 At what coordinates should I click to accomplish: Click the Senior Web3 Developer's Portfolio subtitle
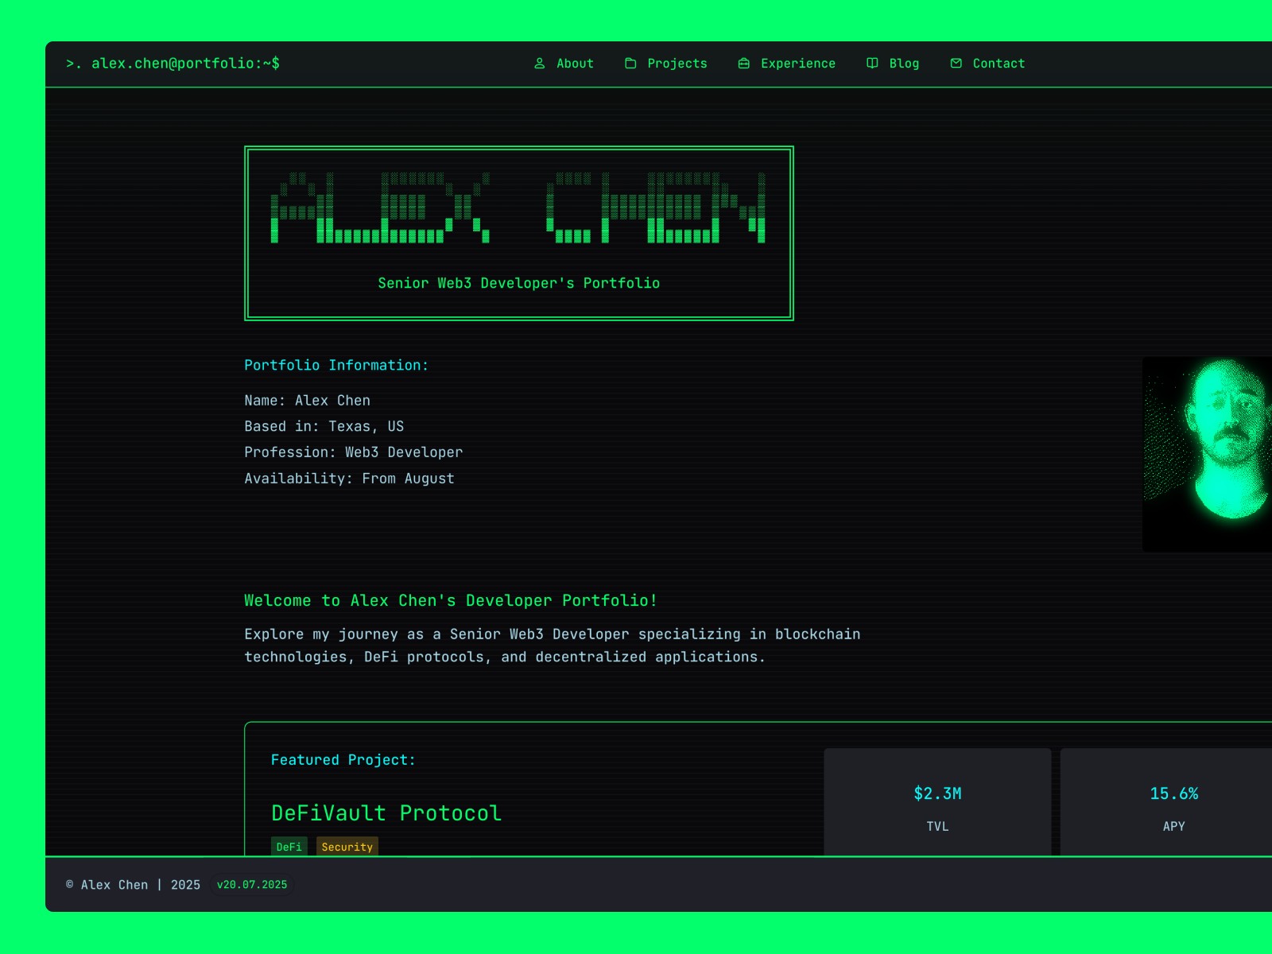click(518, 283)
